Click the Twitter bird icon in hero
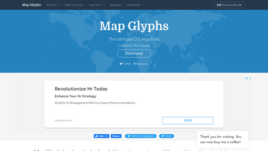The width and height of the screenshot is (268, 151). (x=121, y=64)
